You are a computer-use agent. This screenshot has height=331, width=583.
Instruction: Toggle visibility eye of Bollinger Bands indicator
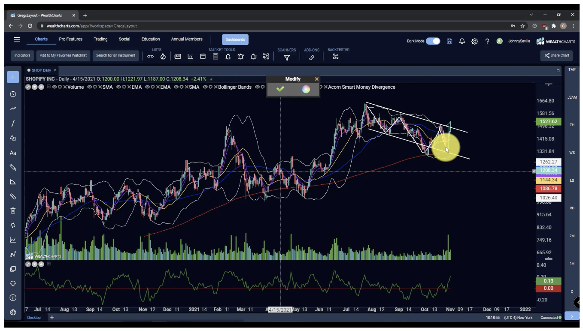click(x=205, y=87)
